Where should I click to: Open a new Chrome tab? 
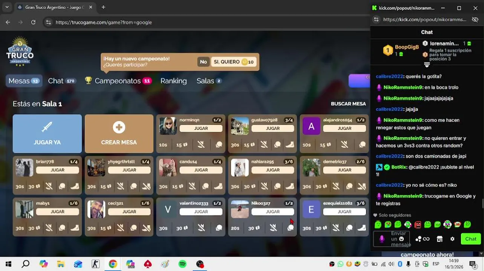(x=103, y=7)
